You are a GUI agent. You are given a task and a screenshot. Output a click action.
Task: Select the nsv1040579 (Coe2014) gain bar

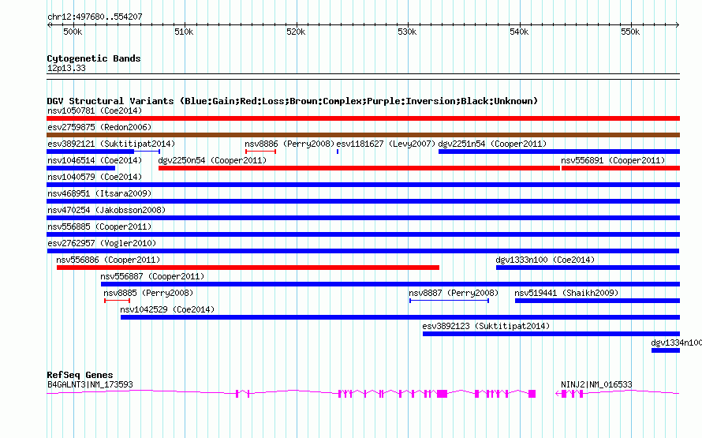coord(363,185)
